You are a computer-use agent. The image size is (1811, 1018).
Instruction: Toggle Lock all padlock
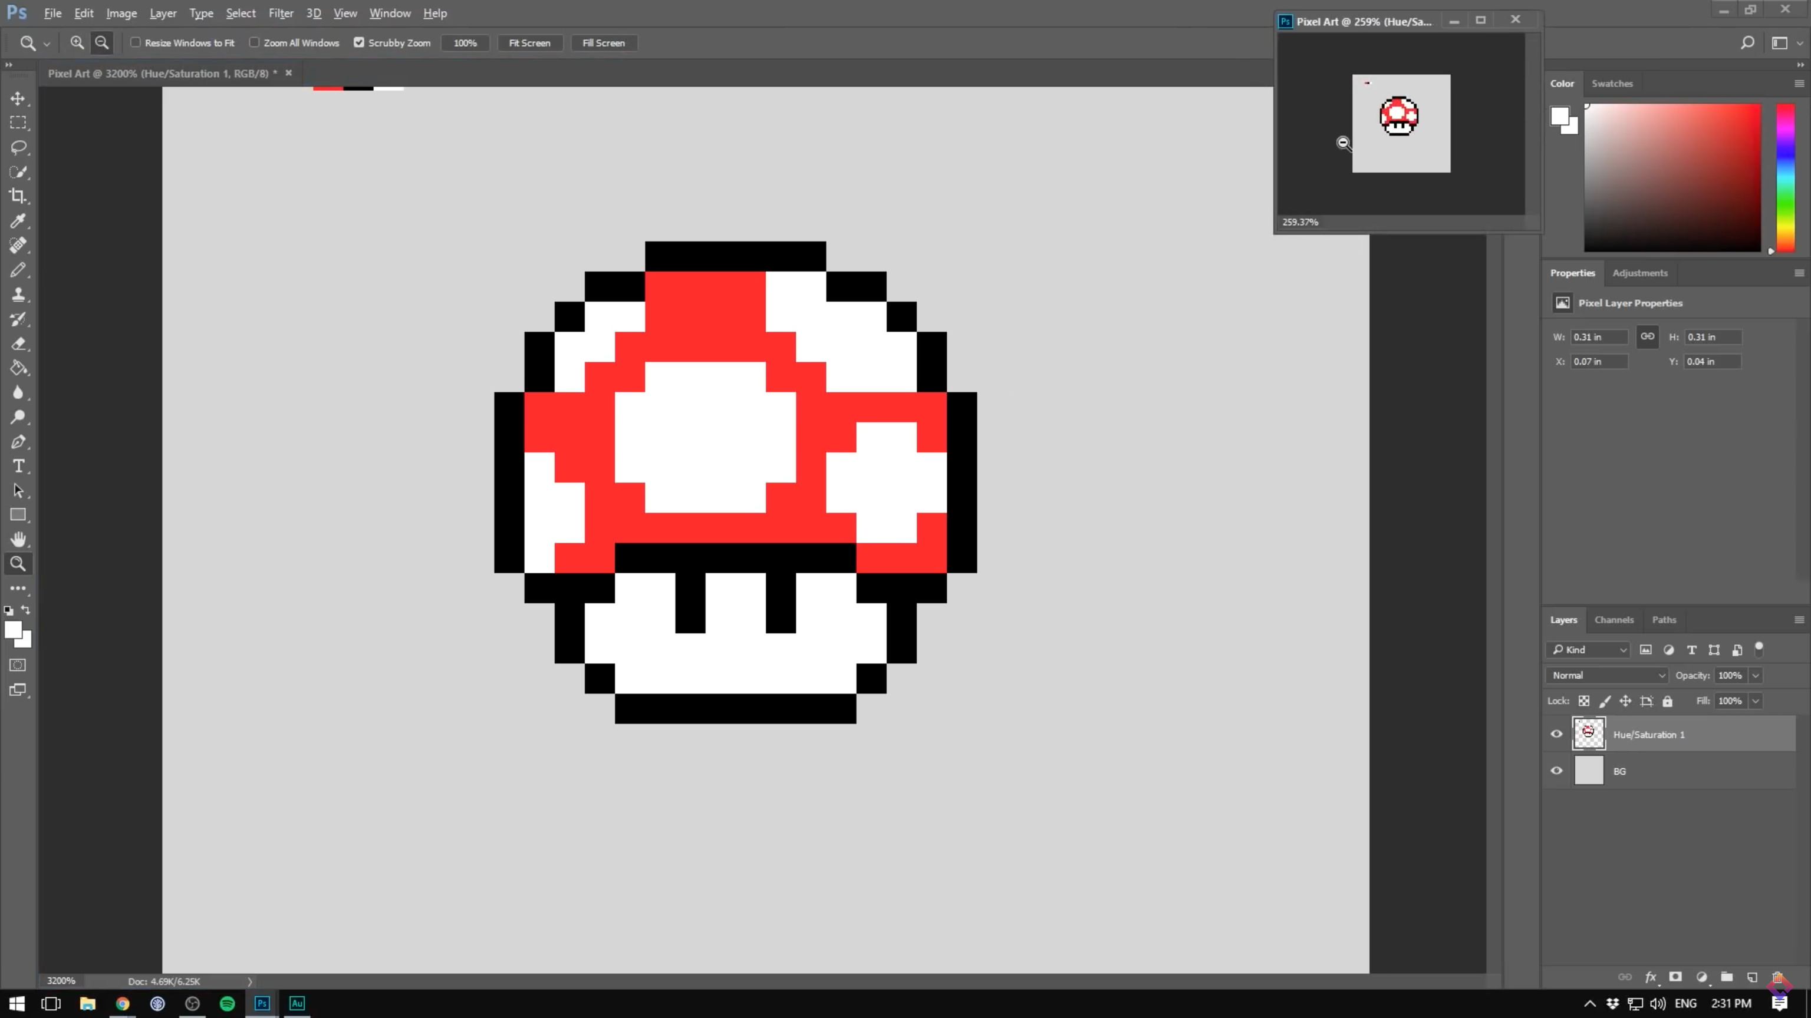tap(1668, 701)
